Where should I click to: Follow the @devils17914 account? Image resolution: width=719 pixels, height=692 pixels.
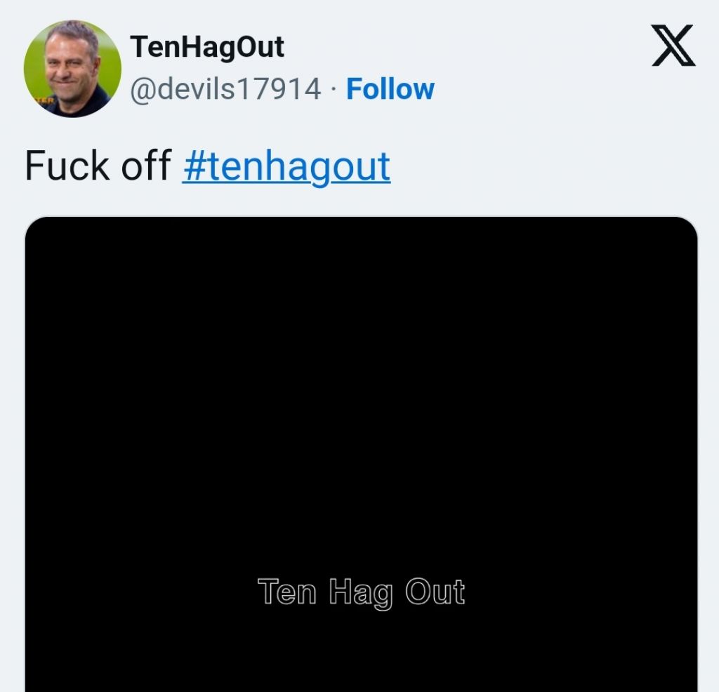coord(390,89)
